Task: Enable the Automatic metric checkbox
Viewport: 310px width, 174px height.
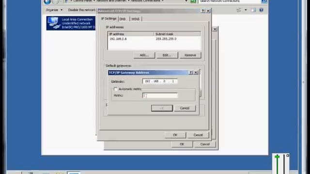Action: [x=116, y=89]
